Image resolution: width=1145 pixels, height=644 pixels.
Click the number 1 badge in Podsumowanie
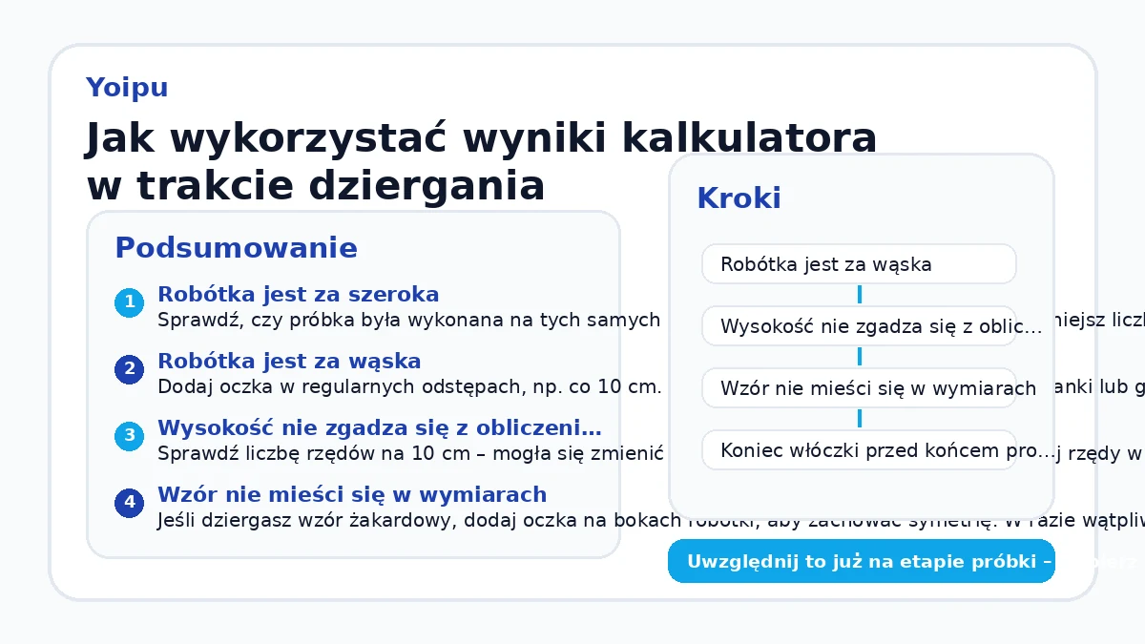point(129,303)
